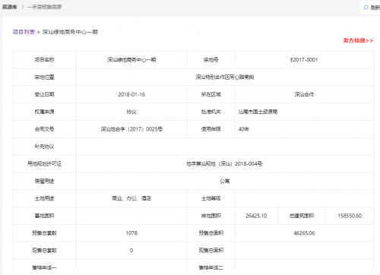Image resolution: width=380 pixels, height=275 pixels.
Task: Click the 使用年限 label cell
Action: tap(211, 129)
